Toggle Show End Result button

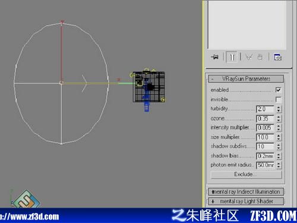[232, 57]
